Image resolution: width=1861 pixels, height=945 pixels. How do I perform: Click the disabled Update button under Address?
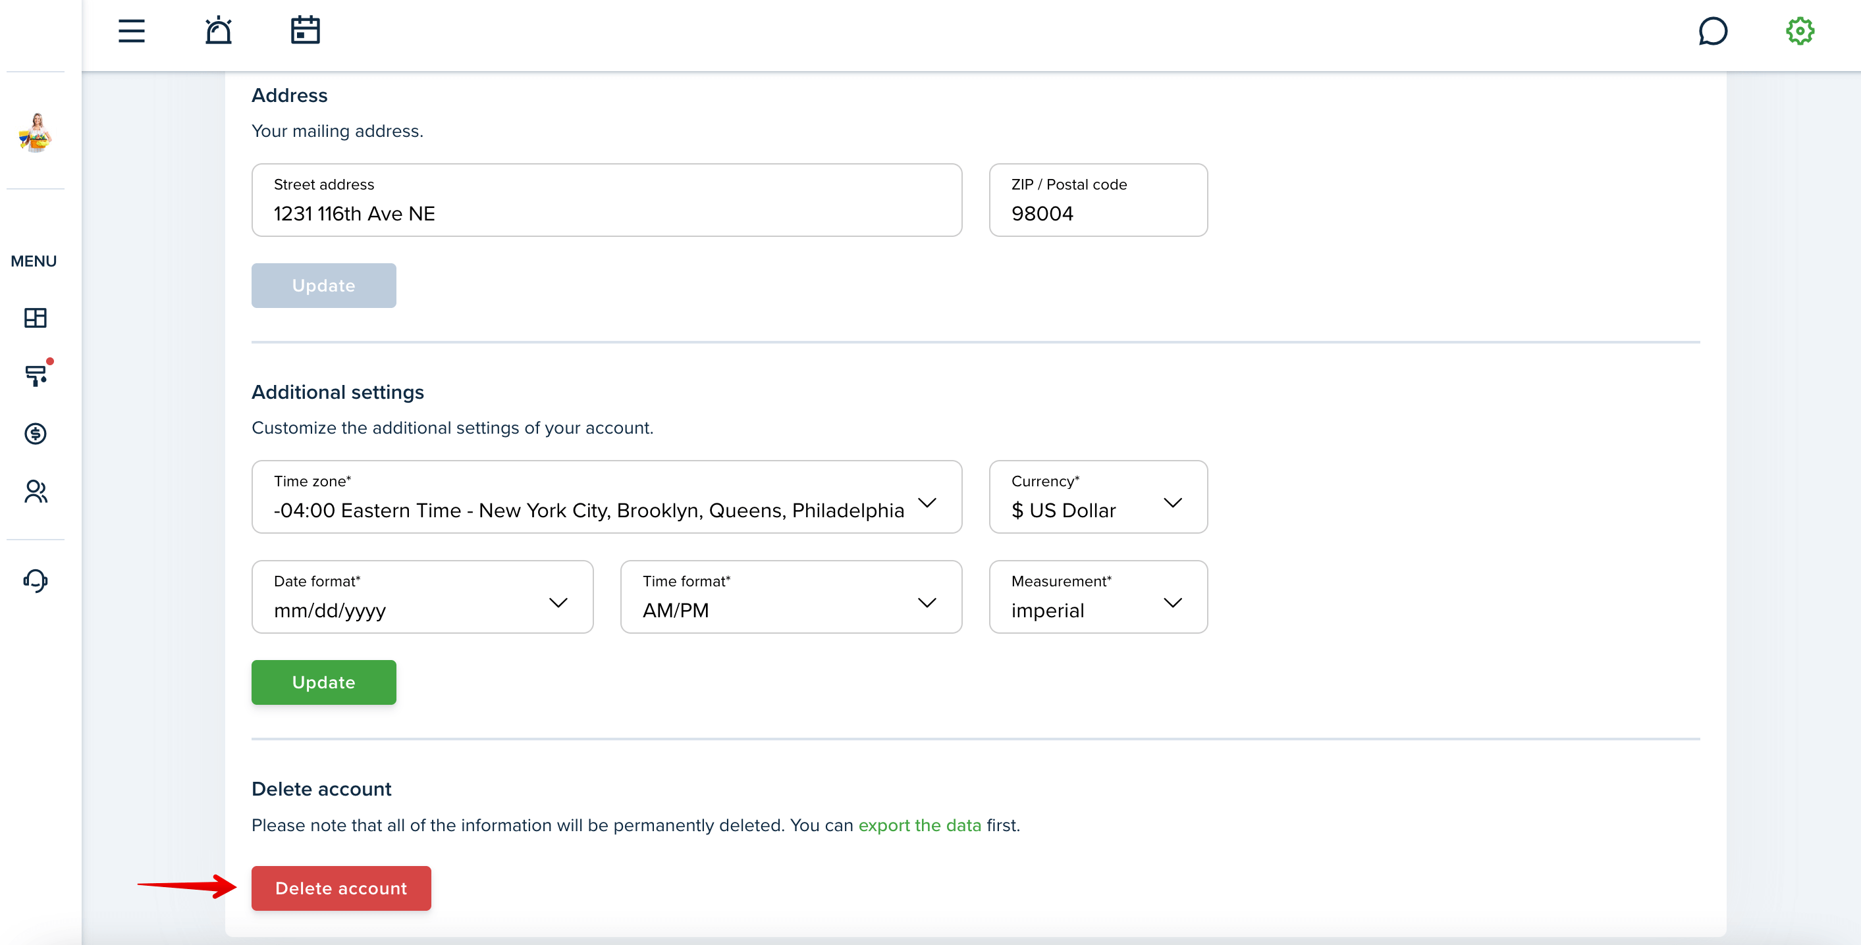(x=323, y=285)
